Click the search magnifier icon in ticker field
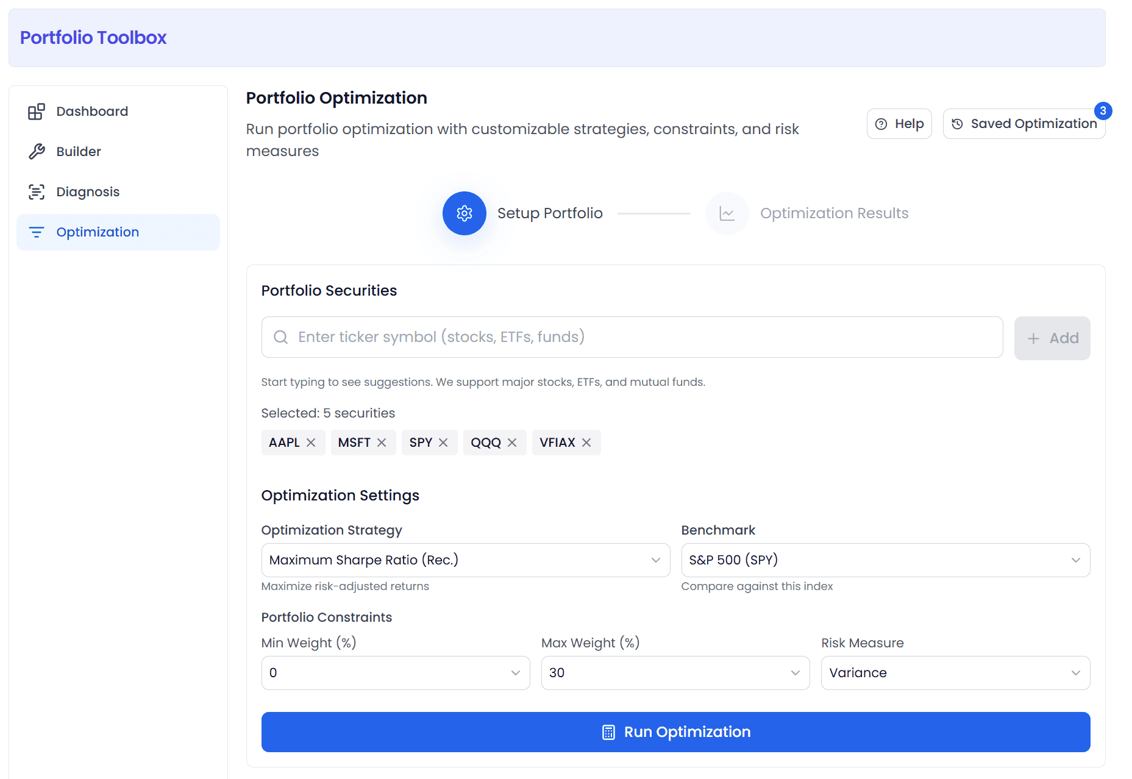Viewport: 1132px width, 779px height. pyautogui.click(x=280, y=337)
